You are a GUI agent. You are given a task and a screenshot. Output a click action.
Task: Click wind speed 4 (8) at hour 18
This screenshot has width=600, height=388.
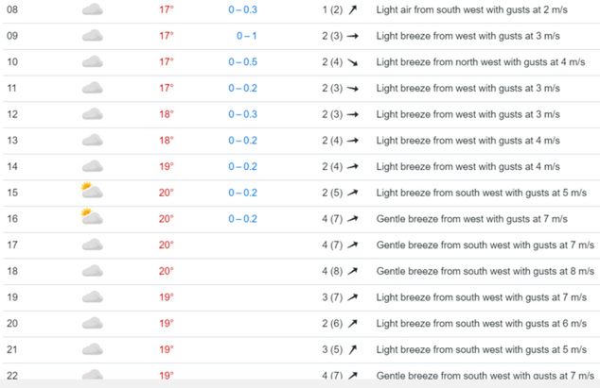pos(332,271)
